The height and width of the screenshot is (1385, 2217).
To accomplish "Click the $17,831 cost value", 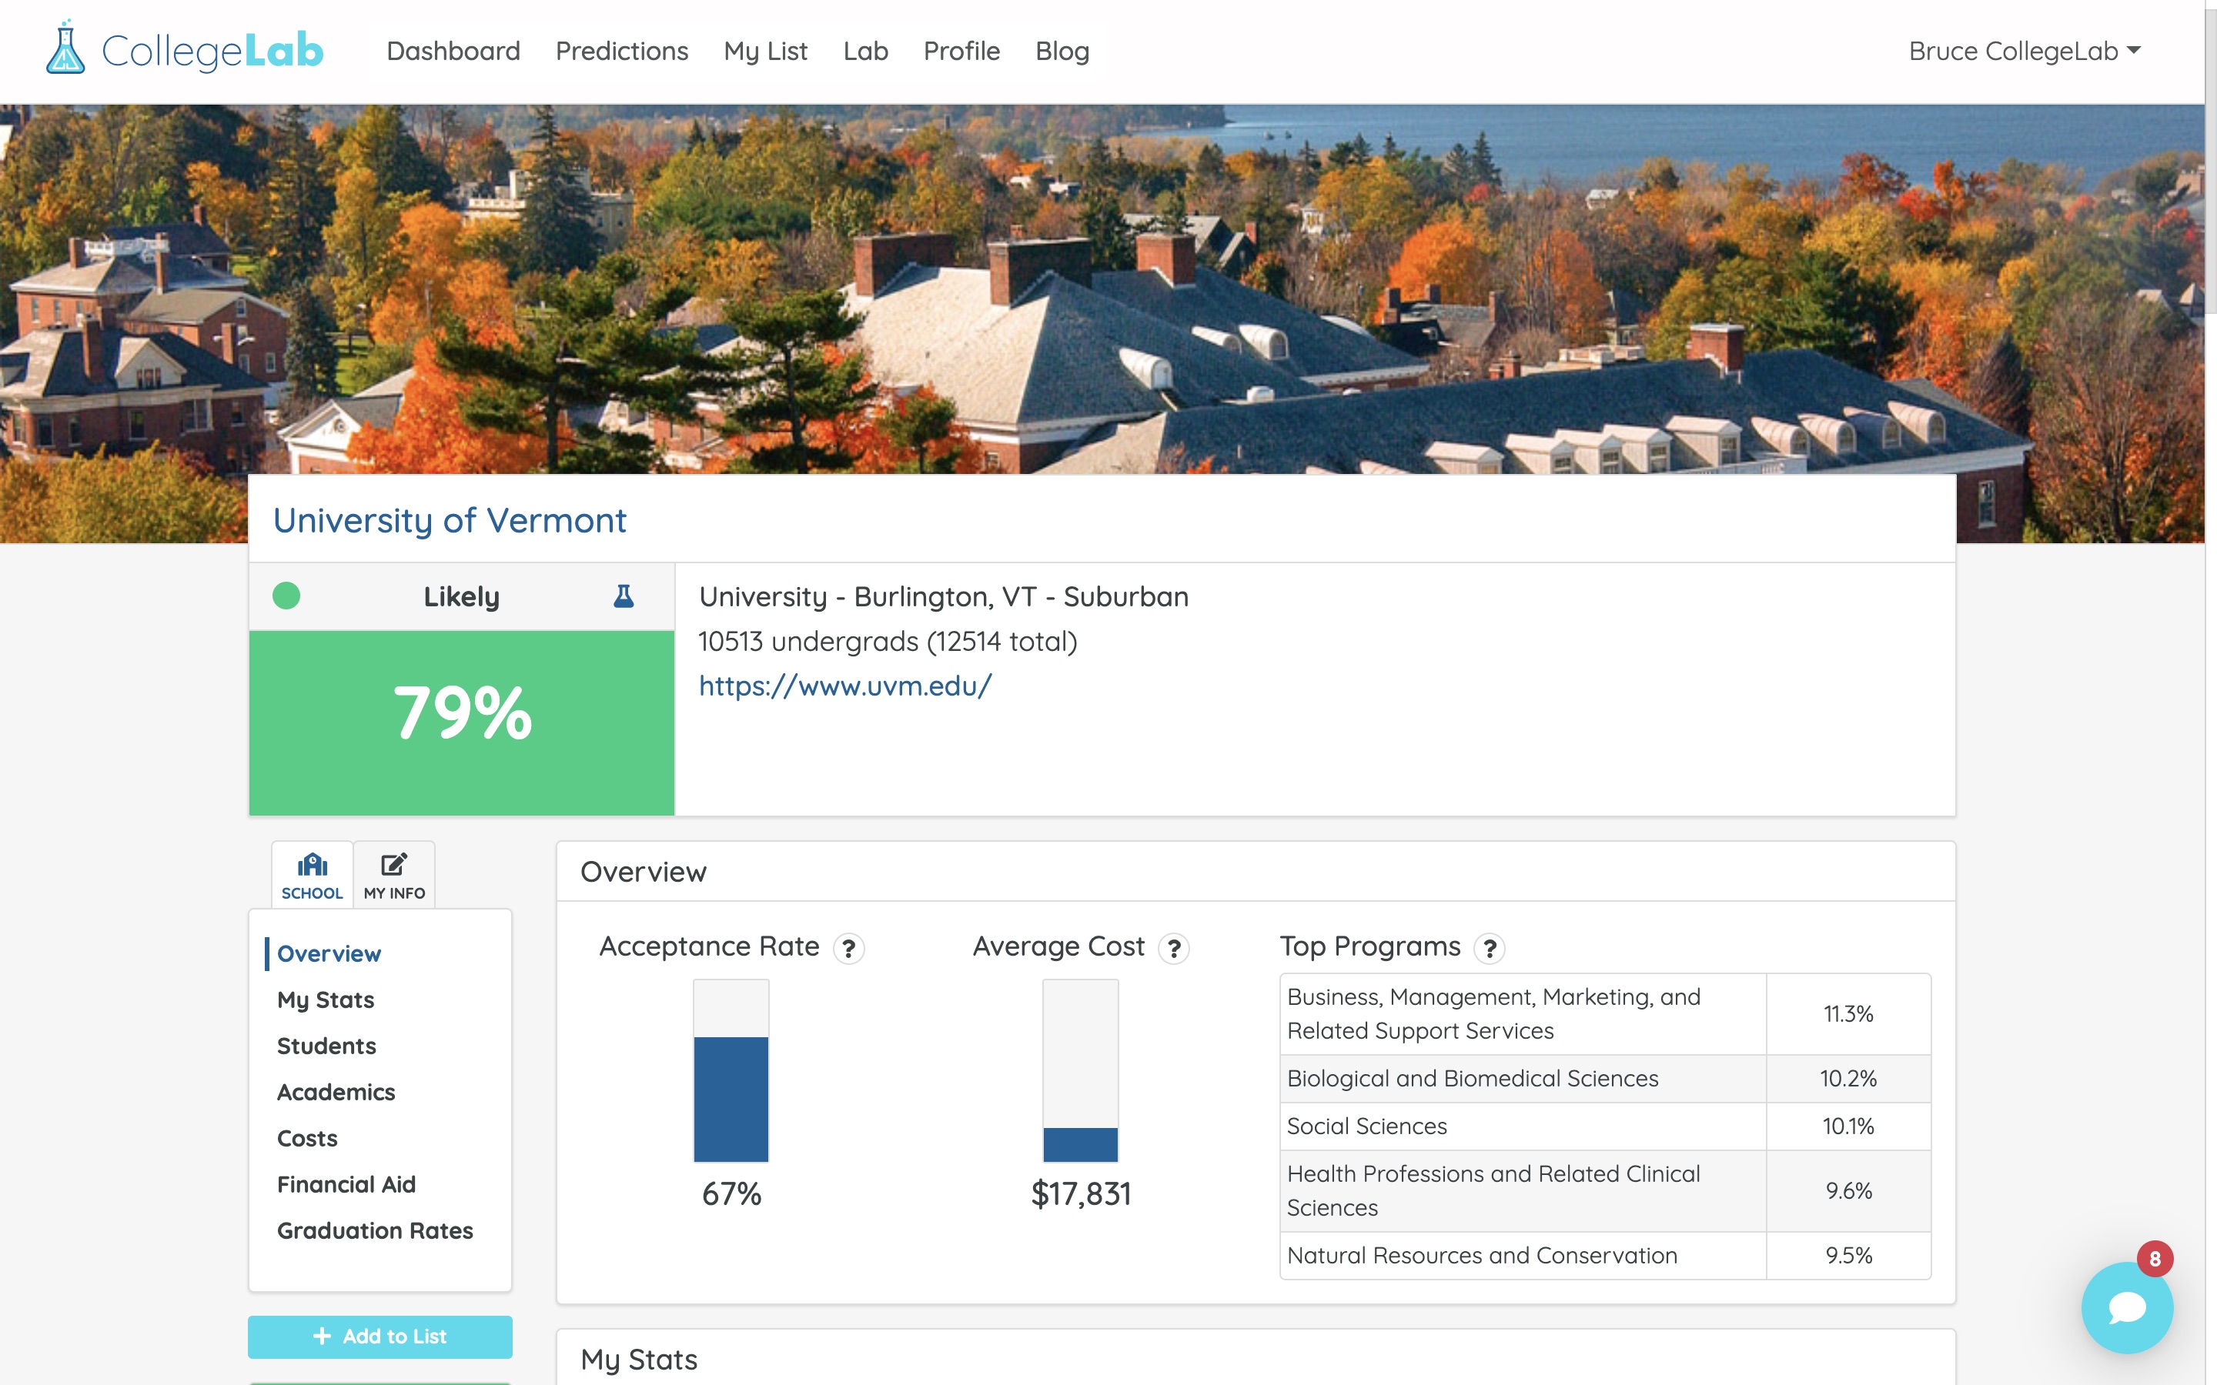I will [x=1081, y=1193].
